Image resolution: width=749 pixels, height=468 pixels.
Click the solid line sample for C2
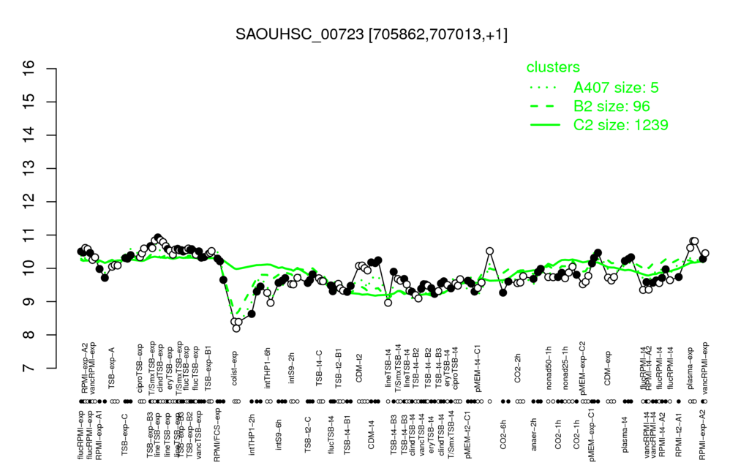coord(545,125)
